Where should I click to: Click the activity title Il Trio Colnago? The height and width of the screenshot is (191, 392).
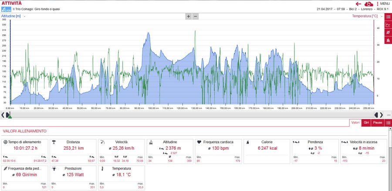click(x=36, y=9)
